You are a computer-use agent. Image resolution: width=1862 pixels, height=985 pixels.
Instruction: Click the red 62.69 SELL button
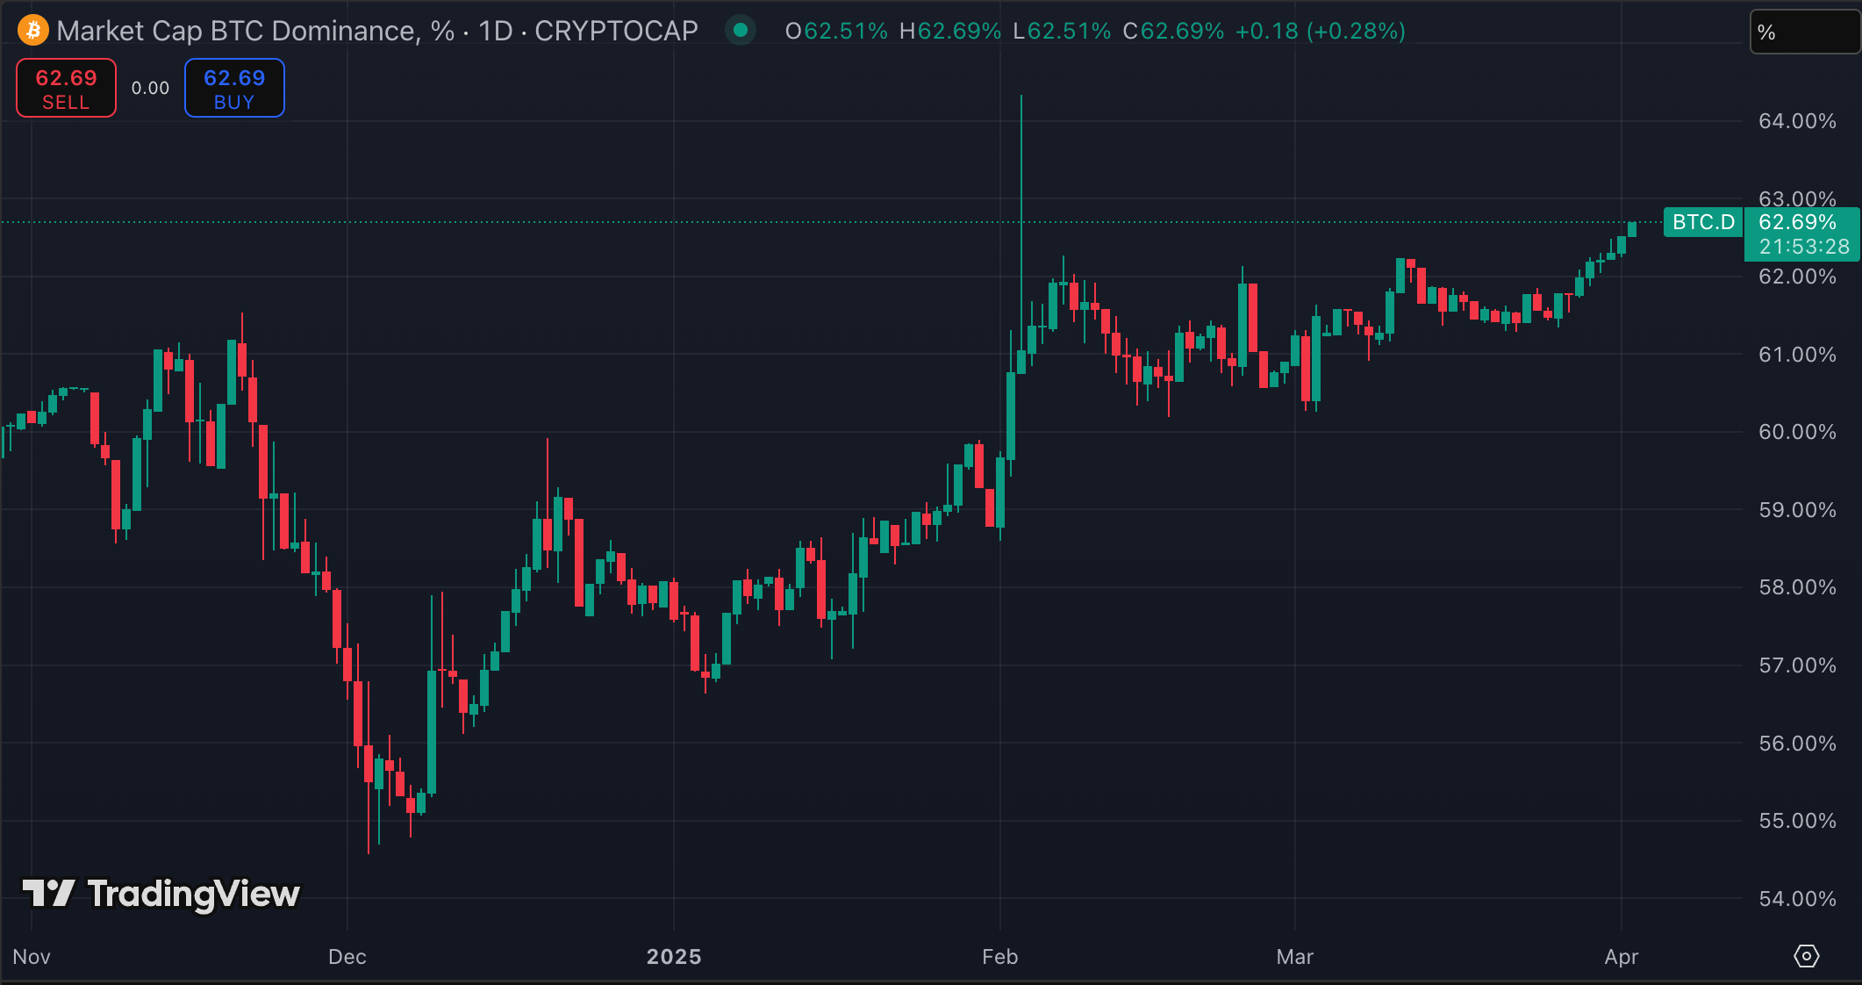66,88
